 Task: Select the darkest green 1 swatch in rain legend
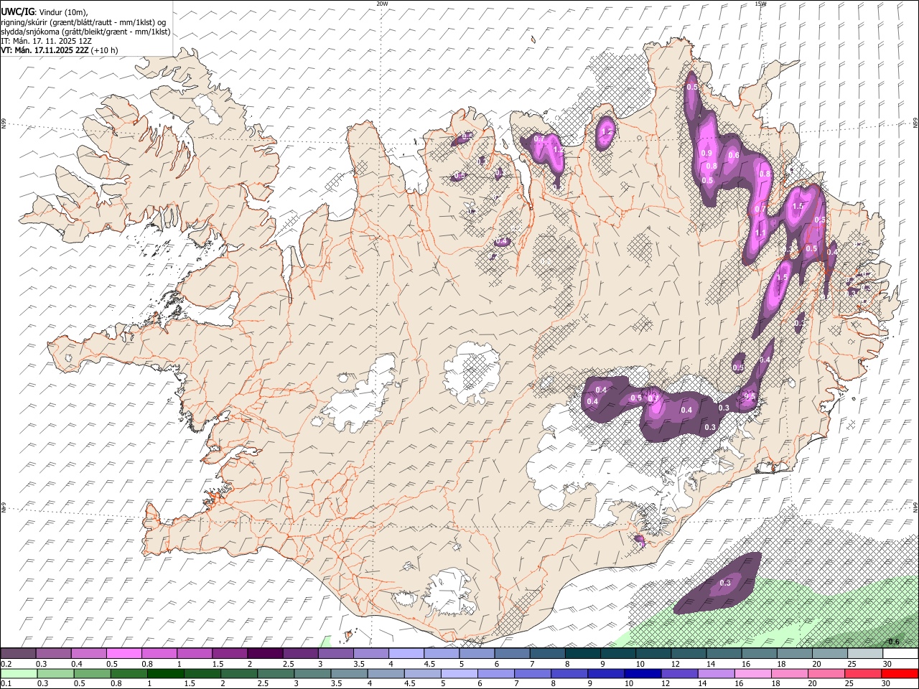point(165,674)
